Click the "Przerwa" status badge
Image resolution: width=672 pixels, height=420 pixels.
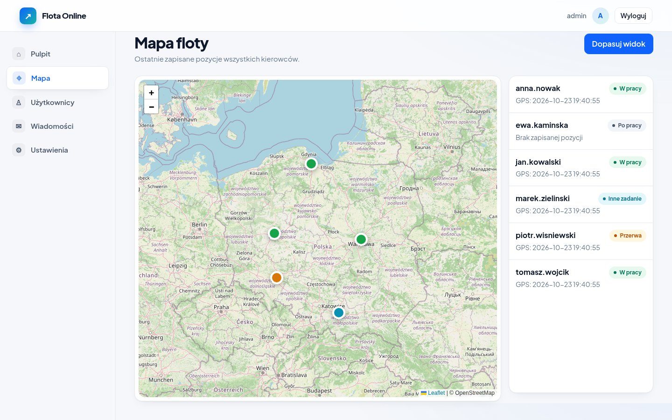(628, 236)
